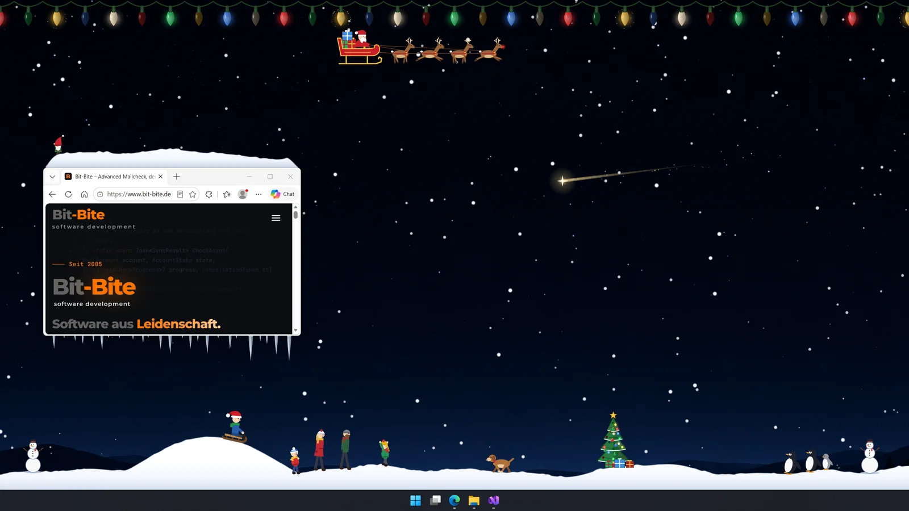Expand the tab actions chevron menu
Screen dimensions: 909x511
coord(52,177)
